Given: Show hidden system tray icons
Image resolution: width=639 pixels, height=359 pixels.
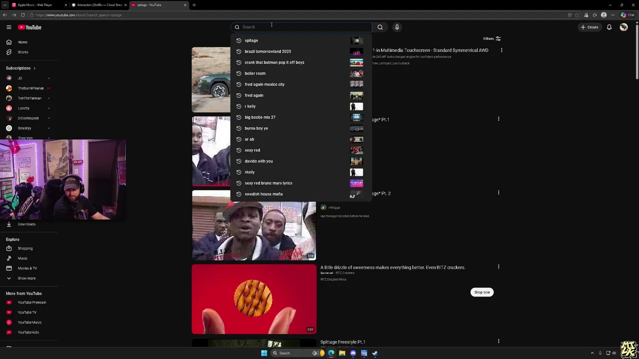Looking at the screenshot, I should [x=592, y=353].
